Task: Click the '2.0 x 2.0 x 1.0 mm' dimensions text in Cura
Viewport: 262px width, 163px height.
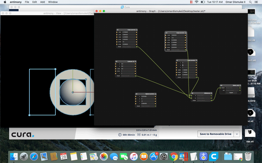Action: pos(147,130)
